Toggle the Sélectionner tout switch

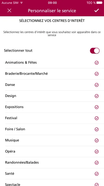[x=95, y=51]
